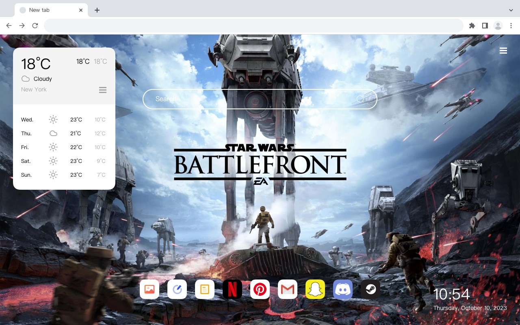Click the browser Back arrow
Viewport: 520px width, 325px height.
[9, 26]
